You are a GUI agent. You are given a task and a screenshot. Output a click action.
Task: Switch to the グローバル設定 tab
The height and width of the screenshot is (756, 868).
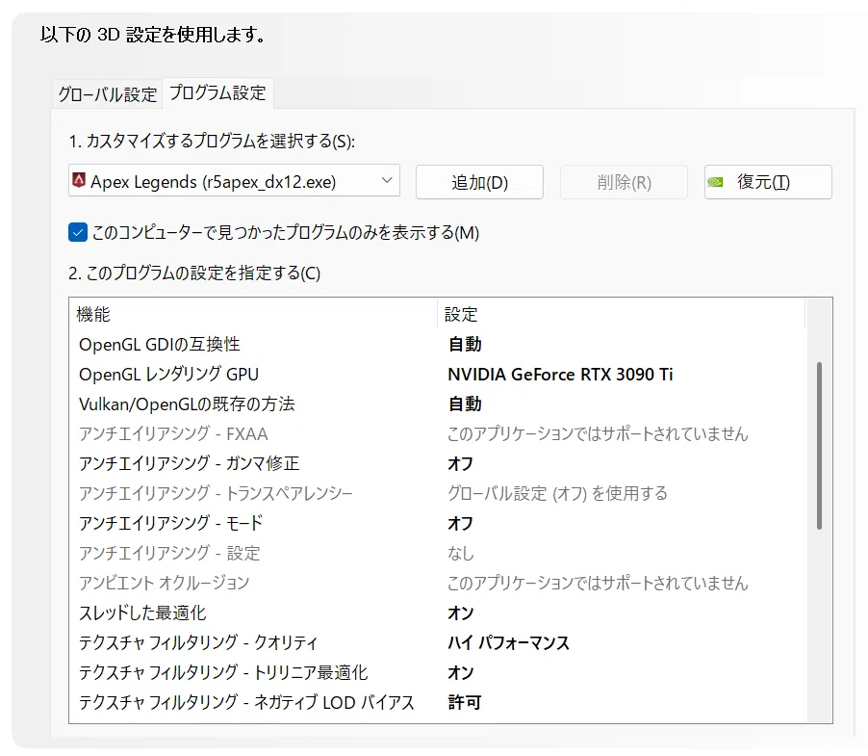(x=108, y=94)
